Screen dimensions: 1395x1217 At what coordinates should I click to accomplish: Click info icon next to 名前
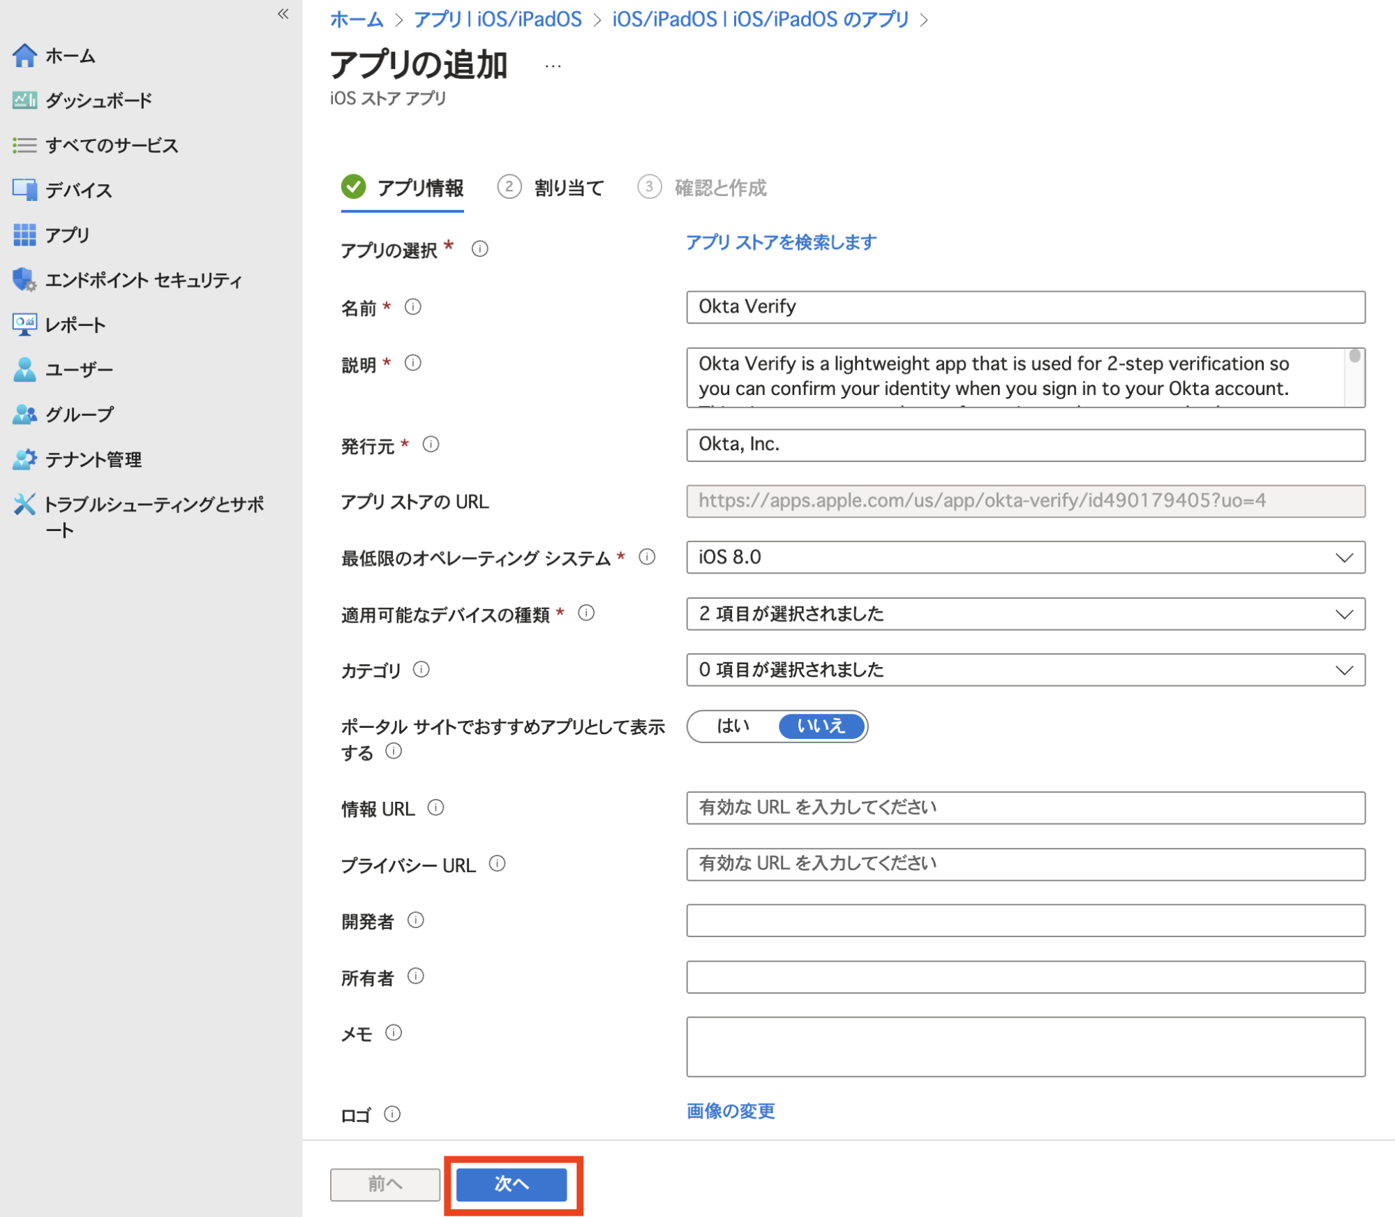[413, 307]
